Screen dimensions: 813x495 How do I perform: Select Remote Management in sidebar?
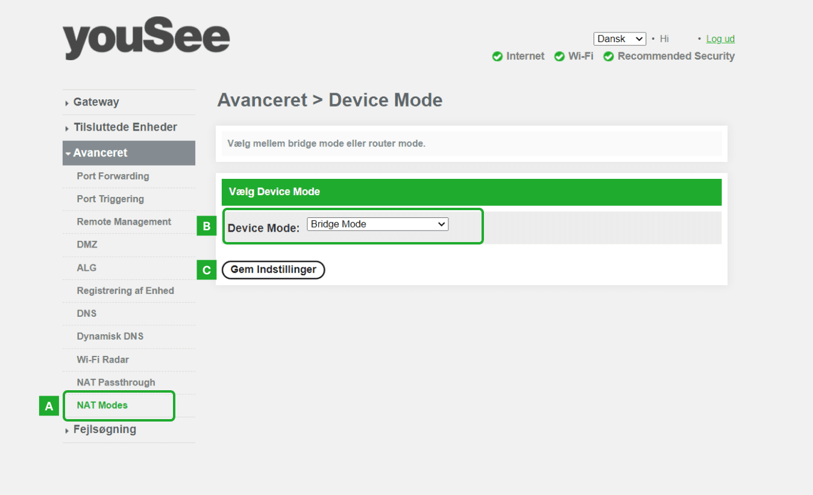point(124,222)
